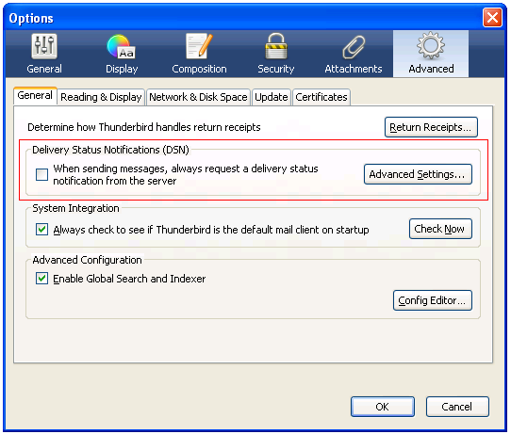Cancel the Options dialog

tap(457, 407)
